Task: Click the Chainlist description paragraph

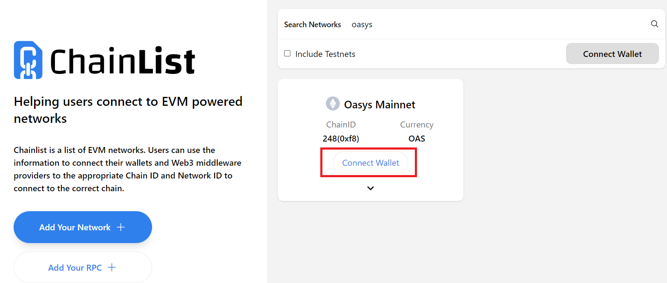Action: 128,169
